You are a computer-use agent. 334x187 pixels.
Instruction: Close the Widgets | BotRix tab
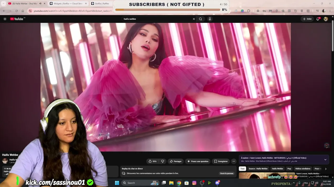(86, 4)
